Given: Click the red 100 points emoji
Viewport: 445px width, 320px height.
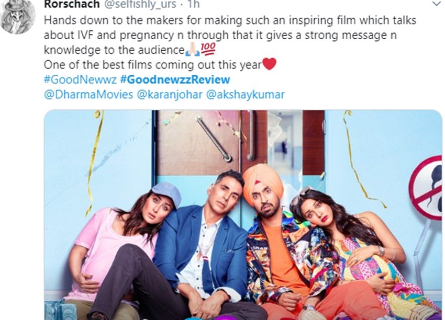Looking at the screenshot, I should [208, 49].
